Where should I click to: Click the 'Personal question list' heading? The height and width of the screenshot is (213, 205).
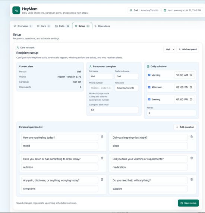pos(31,127)
